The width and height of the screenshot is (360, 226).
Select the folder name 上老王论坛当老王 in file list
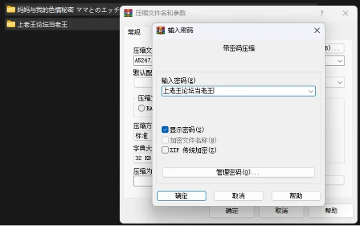pos(42,24)
